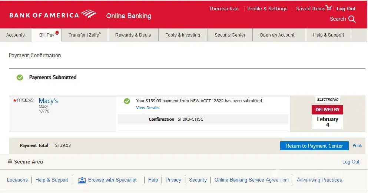Open Locations footer link
This screenshot has width=368, height=193.
pyautogui.click(x=17, y=180)
